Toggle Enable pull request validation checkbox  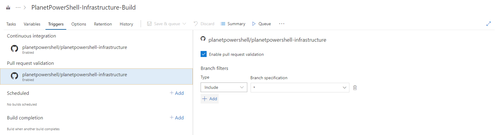[x=204, y=54]
